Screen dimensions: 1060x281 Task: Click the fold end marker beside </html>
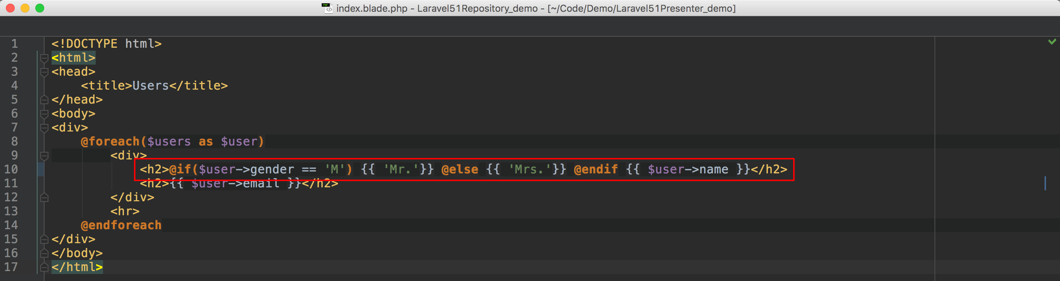point(45,267)
